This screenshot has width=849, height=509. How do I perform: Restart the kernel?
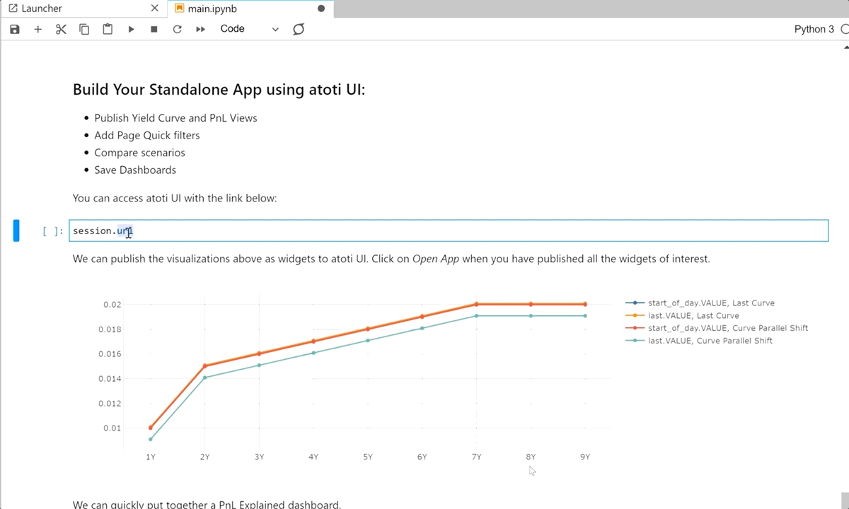pos(177,29)
